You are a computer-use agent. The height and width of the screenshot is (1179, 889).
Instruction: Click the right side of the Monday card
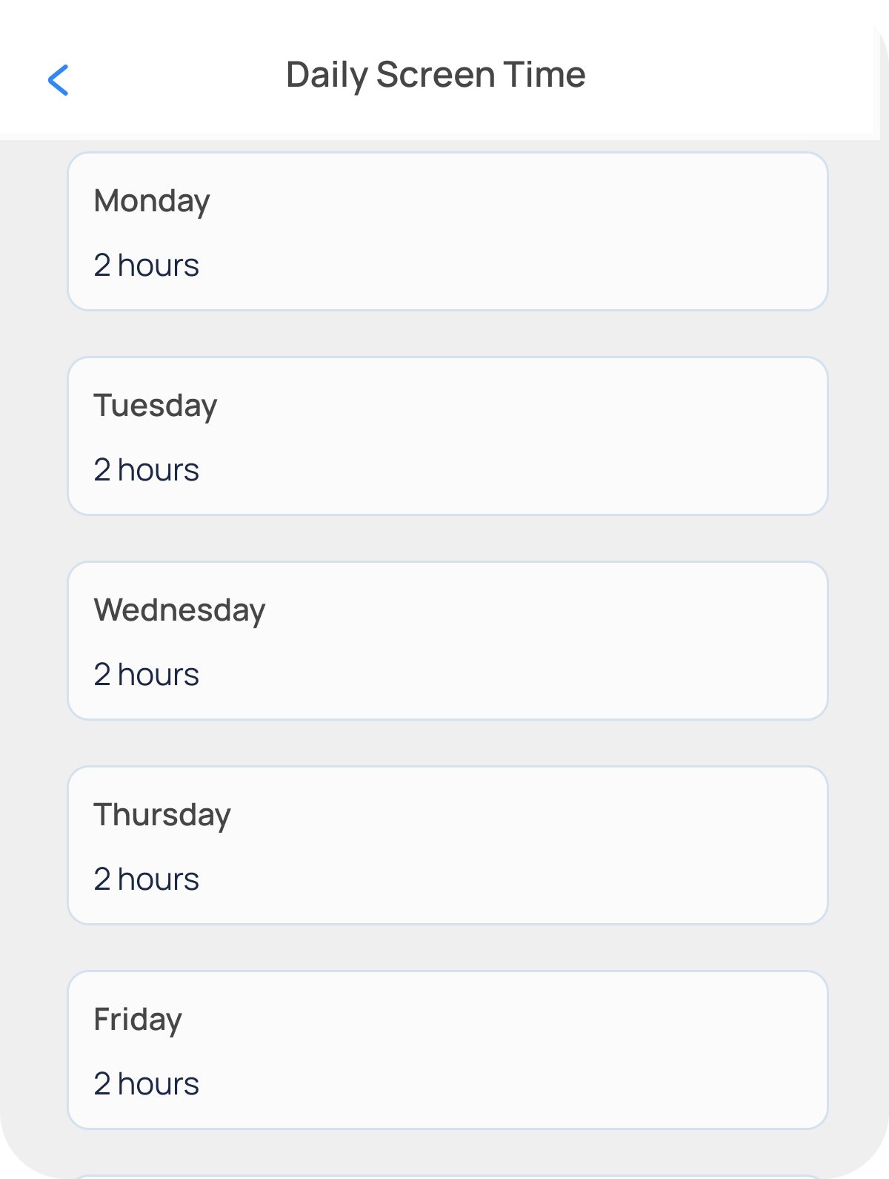tap(741, 231)
